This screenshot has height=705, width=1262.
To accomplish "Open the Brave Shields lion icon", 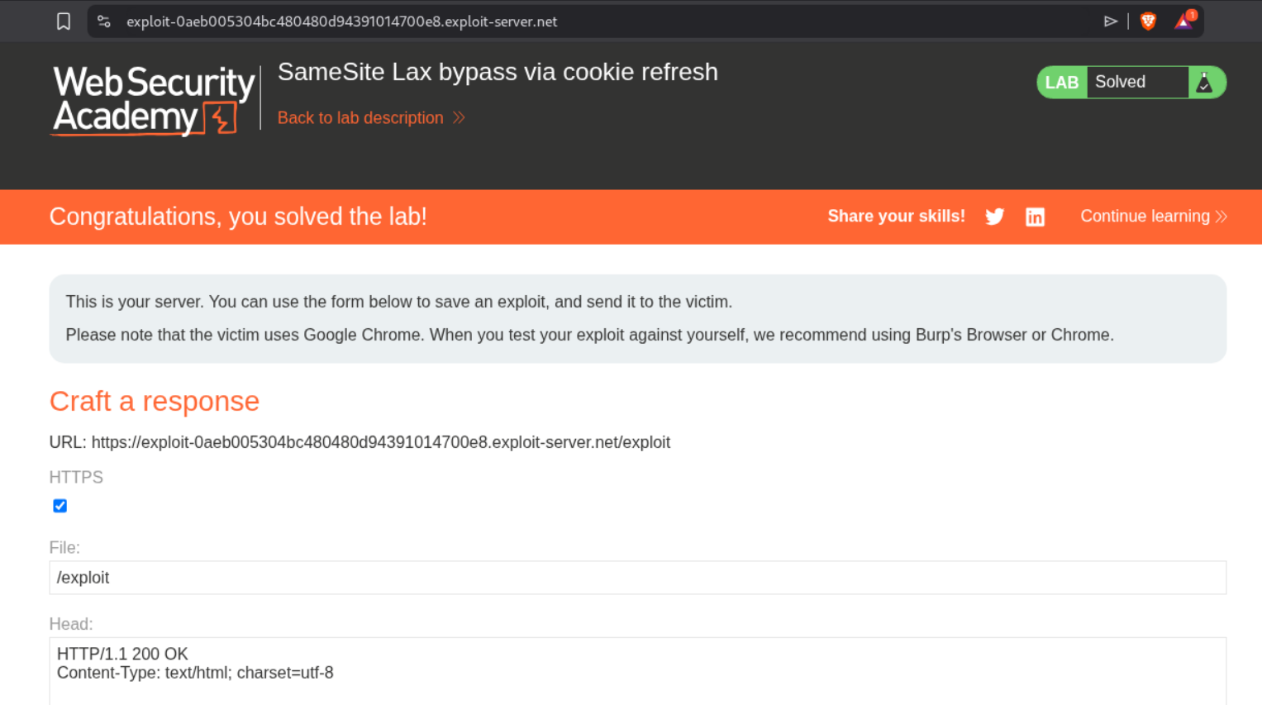I will pos(1148,21).
